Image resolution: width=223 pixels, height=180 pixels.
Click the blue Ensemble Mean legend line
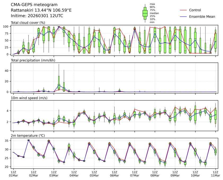click(183, 17)
